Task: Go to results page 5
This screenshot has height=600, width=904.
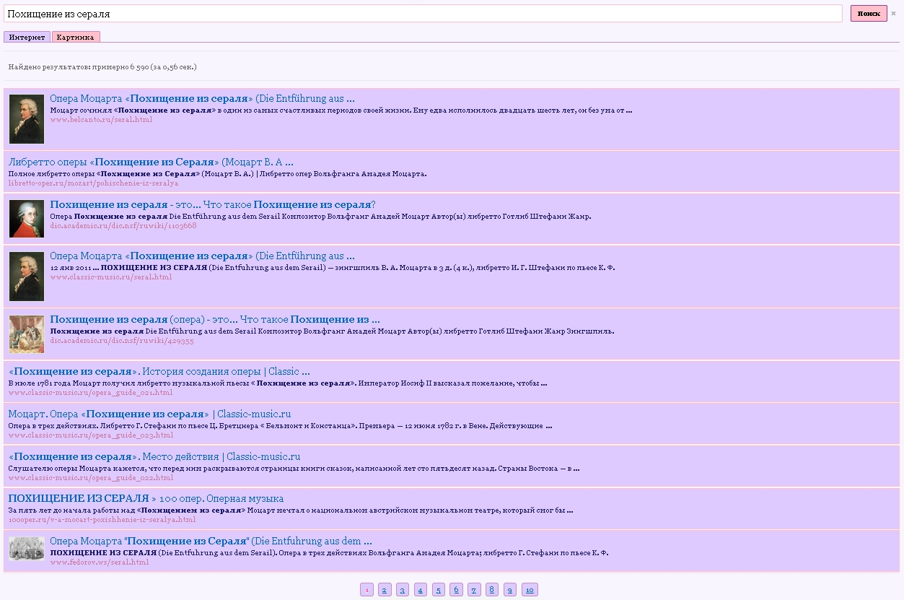Action: tap(439, 590)
